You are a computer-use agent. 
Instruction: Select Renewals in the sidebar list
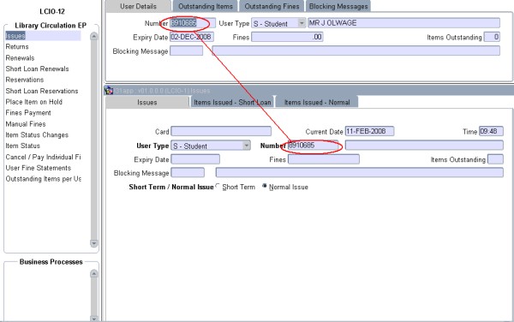coord(20,58)
